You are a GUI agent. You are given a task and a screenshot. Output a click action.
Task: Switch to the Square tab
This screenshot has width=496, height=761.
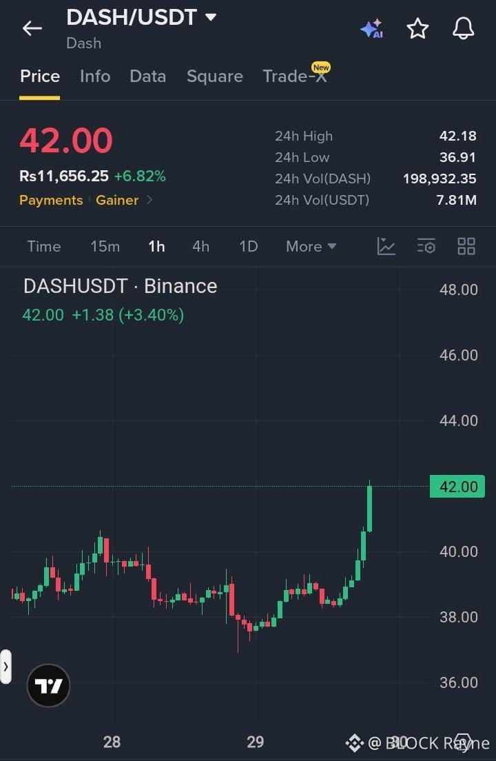pos(215,77)
